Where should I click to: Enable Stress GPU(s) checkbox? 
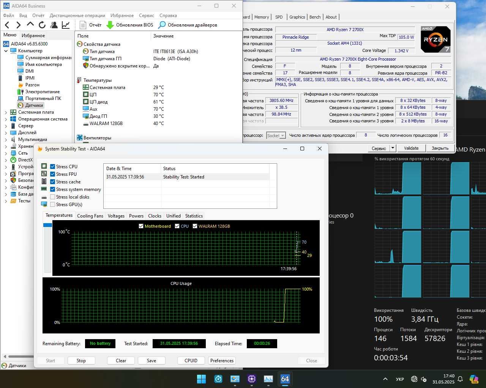53,205
